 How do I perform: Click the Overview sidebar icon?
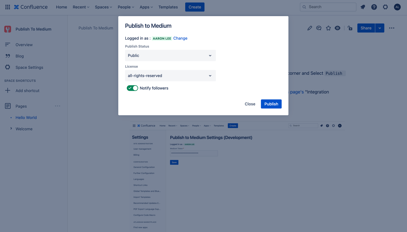point(7,45)
